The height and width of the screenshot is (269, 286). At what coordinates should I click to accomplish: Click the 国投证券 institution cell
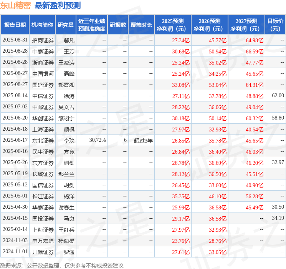(x=43, y=219)
